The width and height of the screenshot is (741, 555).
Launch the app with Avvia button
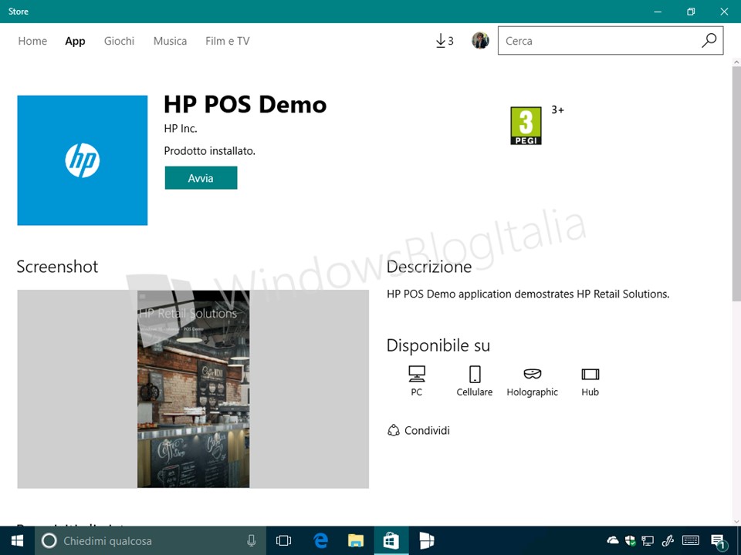pos(201,178)
